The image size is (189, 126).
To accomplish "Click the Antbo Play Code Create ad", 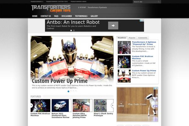I will pos(137,104).
